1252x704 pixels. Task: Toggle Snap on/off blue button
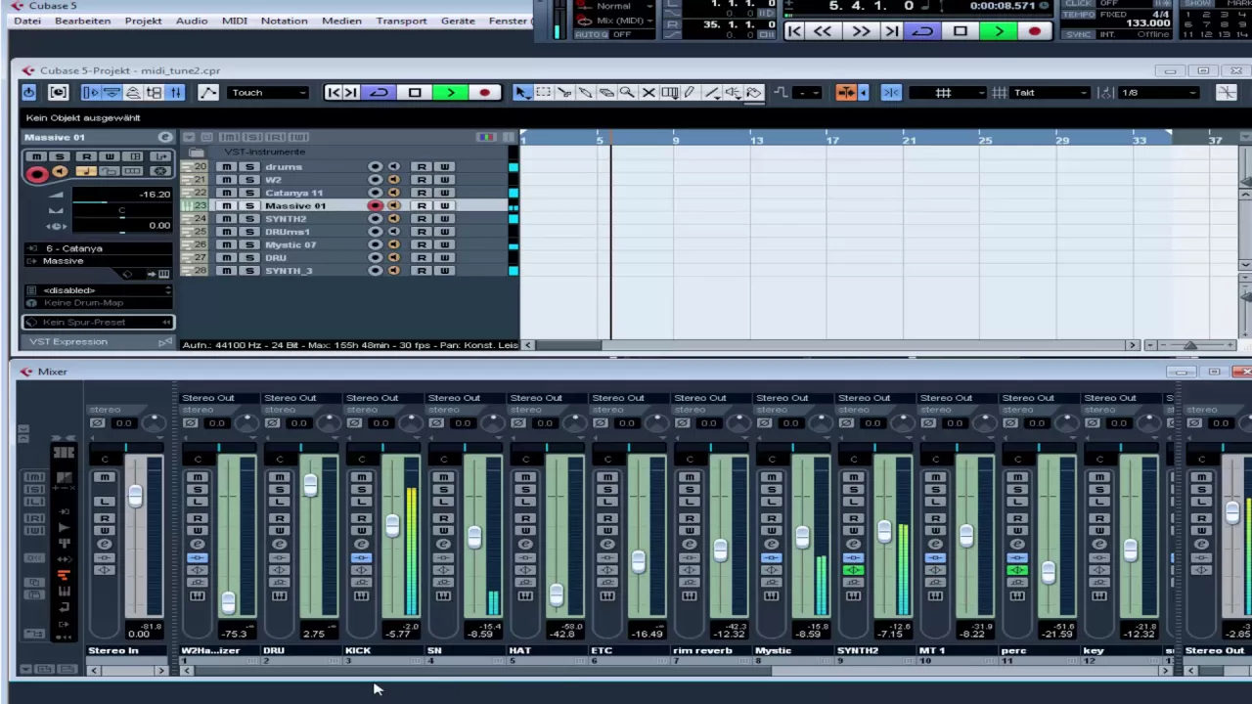tap(890, 92)
